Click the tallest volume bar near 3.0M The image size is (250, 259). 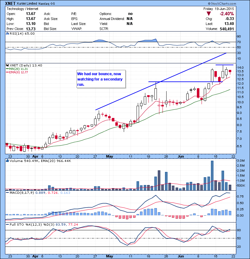pos(212,176)
